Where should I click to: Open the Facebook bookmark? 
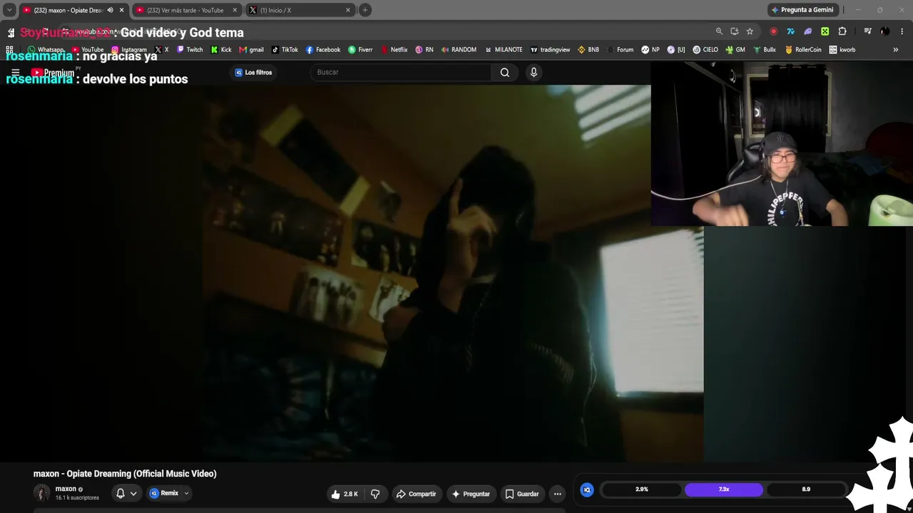tap(323, 50)
